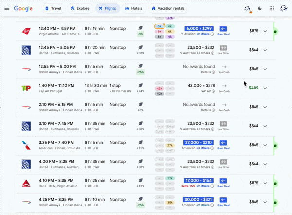
Task: Open the Hotels tab
Action: click(x=133, y=8)
